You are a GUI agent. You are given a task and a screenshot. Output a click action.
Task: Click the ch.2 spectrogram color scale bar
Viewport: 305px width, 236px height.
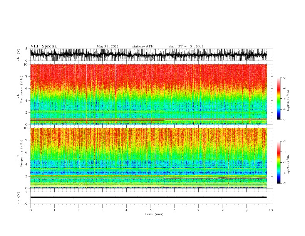click(278, 162)
